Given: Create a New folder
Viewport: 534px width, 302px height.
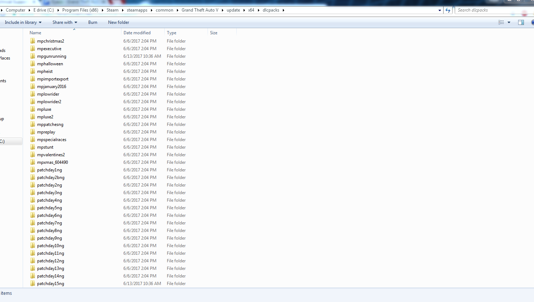Looking at the screenshot, I should 119,22.
